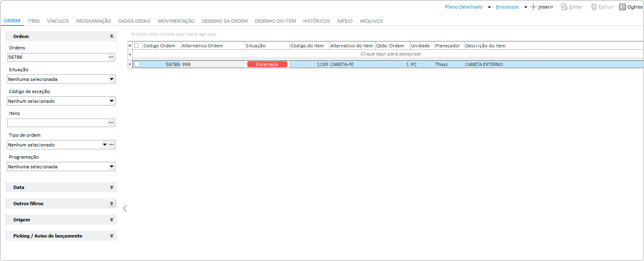The width and height of the screenshot is (644, 261).
Task: Click the Inserir plus icon
Action: tap(533, 7)
